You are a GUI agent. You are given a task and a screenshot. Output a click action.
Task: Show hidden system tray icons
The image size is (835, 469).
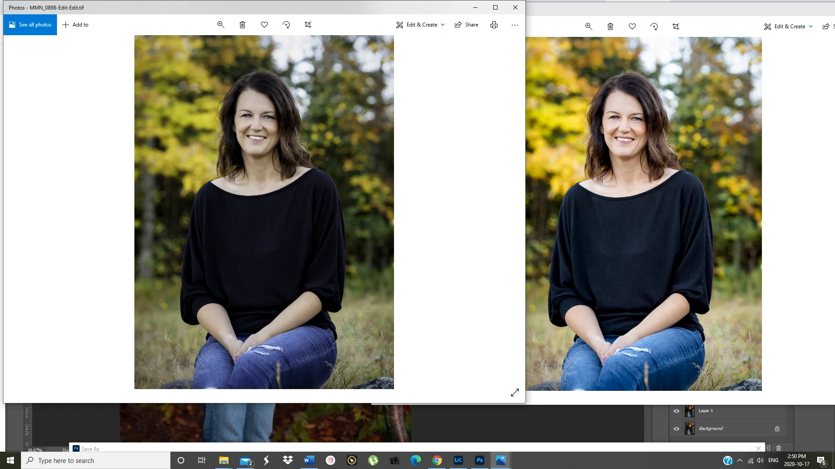point(740,460)
